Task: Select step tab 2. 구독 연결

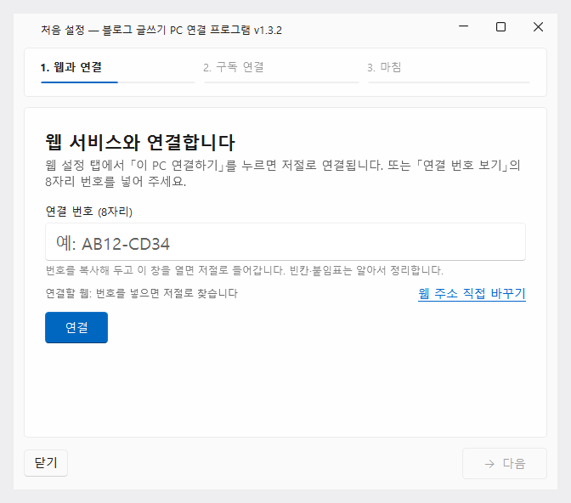Action: coord(234,67)
